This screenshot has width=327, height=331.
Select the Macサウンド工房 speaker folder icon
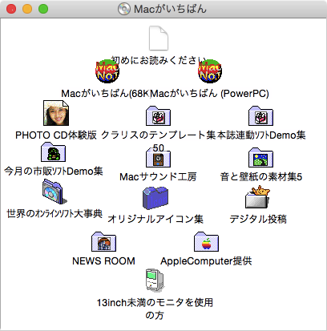158,157
